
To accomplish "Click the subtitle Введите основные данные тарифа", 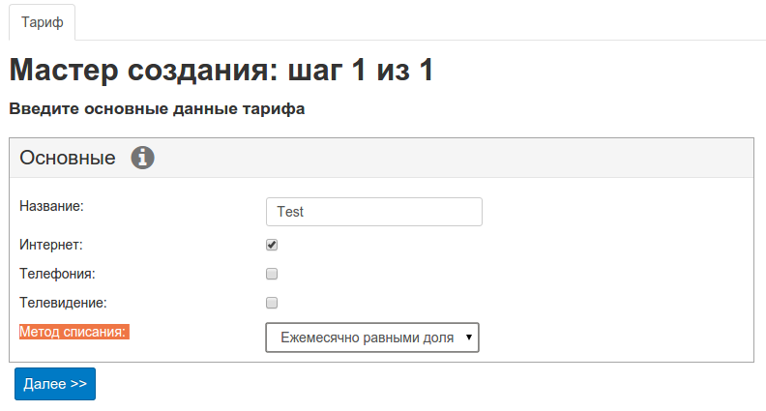I will pyautogui.click(x=157, y=108).
